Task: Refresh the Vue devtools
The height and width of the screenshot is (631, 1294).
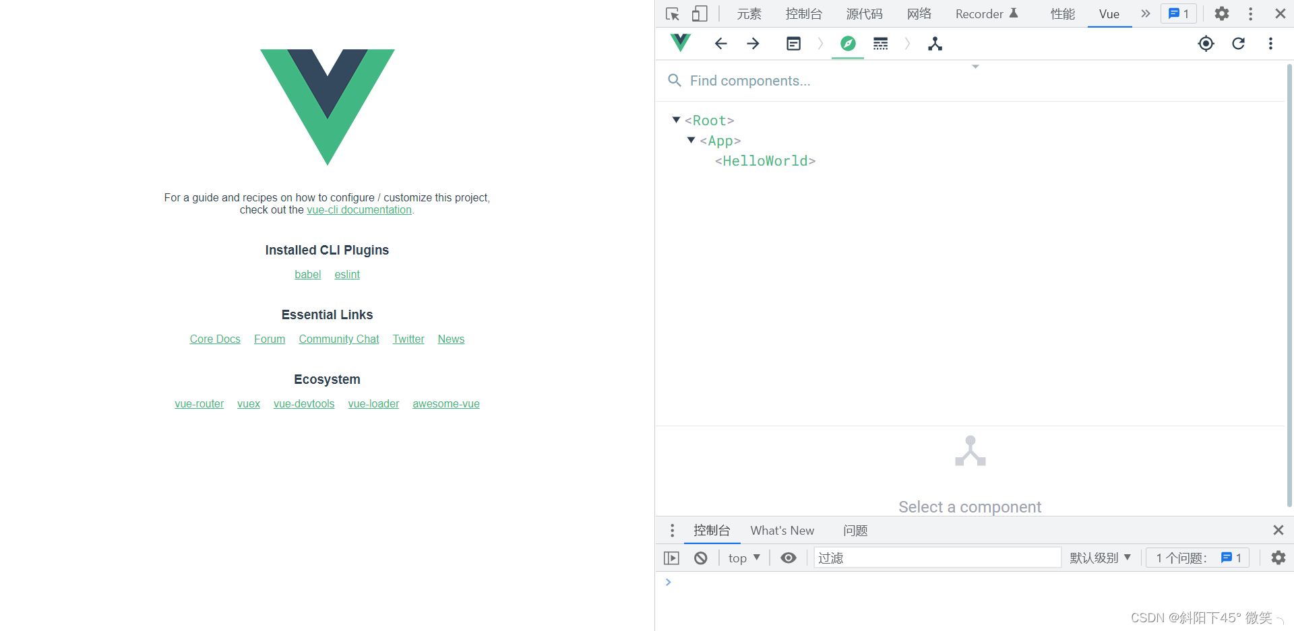Action: [x=1238, y=44]
